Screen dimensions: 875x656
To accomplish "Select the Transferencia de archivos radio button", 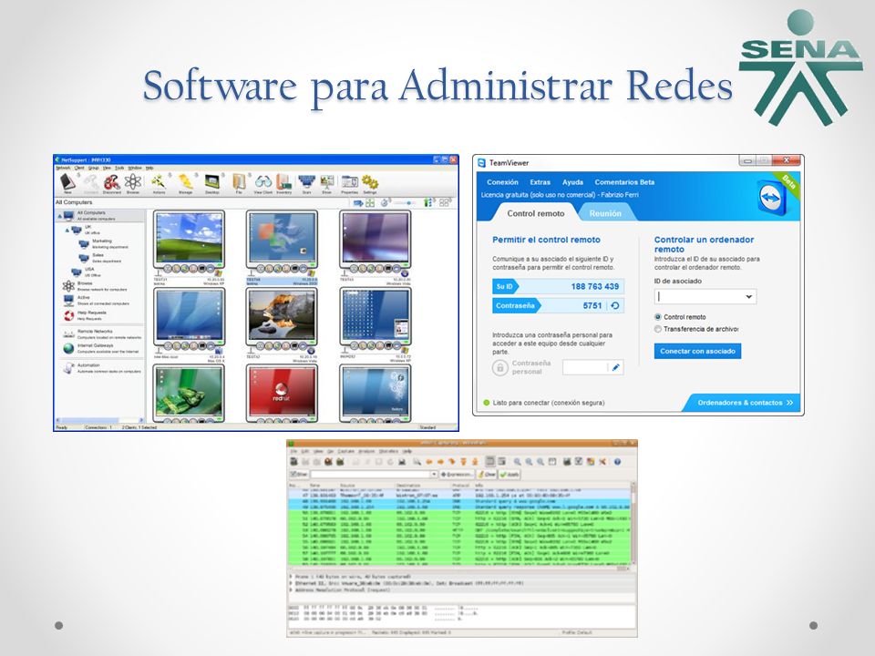I will (x=658, y=329).
